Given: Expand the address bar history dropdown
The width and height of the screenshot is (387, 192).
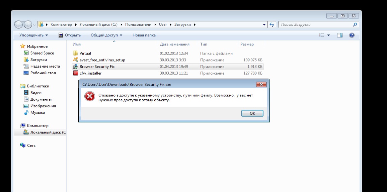Looking at the screenshot, I should point(264,25).
